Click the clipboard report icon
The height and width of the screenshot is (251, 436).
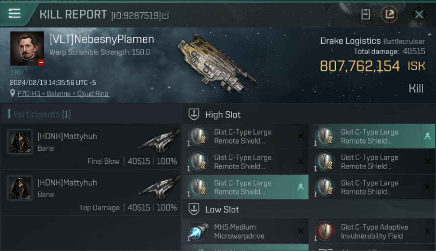click(365, 14)
